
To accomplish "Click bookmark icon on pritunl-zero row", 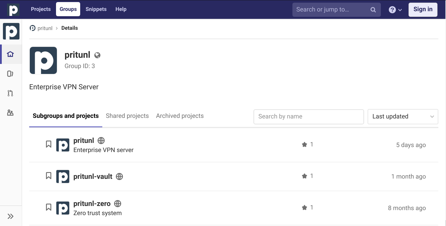I will point(49,207).
